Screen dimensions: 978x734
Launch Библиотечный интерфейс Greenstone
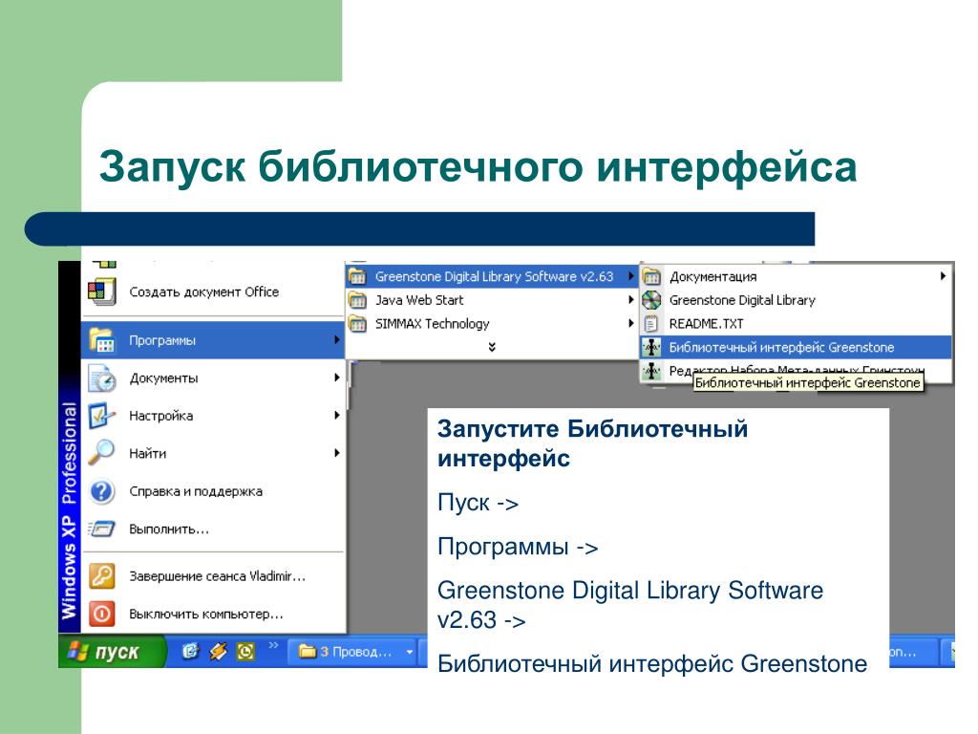pos(796,348)
